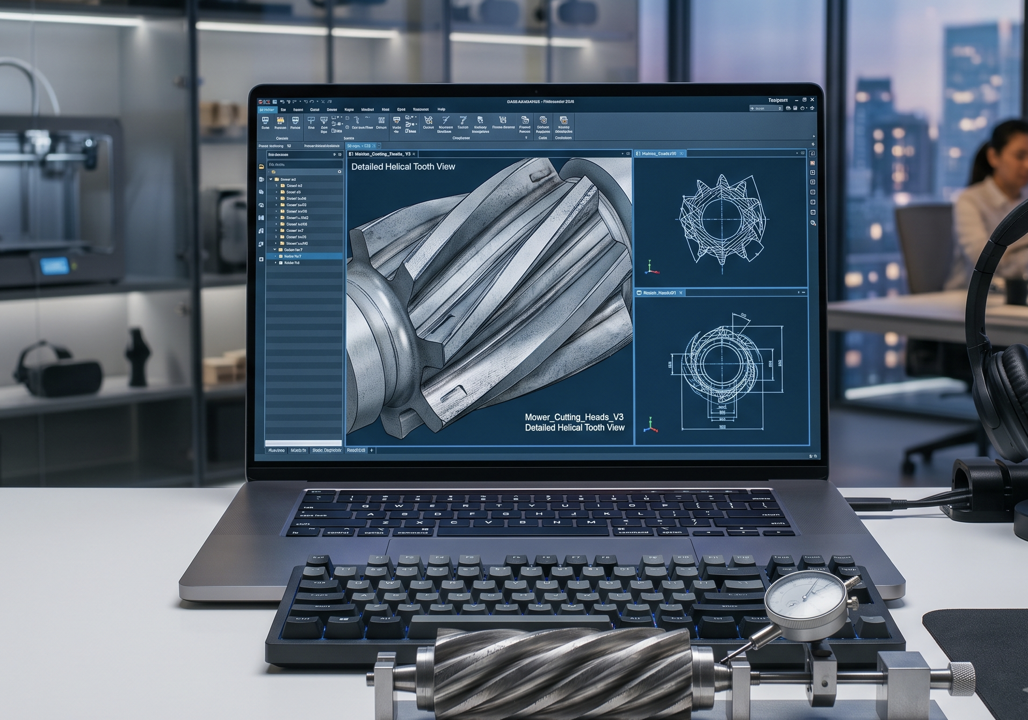Select the active bottom tab left of plus

(356, 450)
